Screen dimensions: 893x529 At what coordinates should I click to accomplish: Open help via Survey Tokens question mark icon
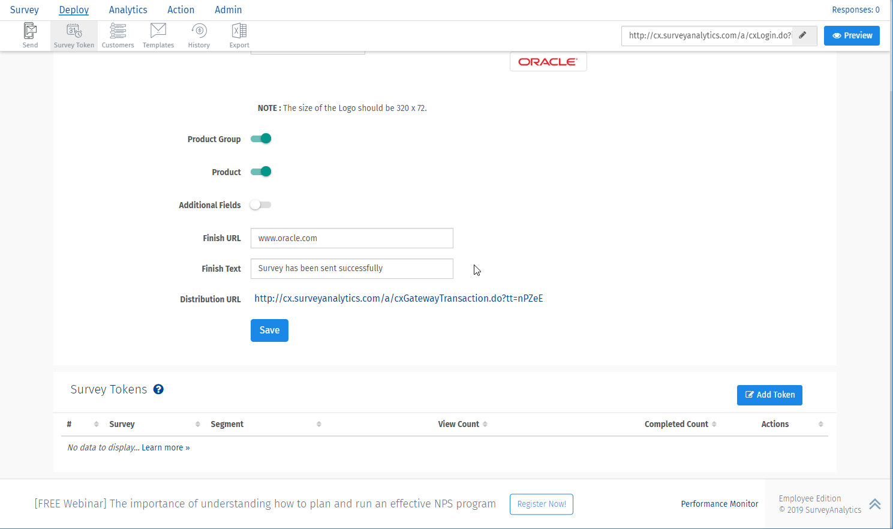pos(158,389)
